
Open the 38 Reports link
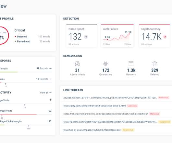44,69
